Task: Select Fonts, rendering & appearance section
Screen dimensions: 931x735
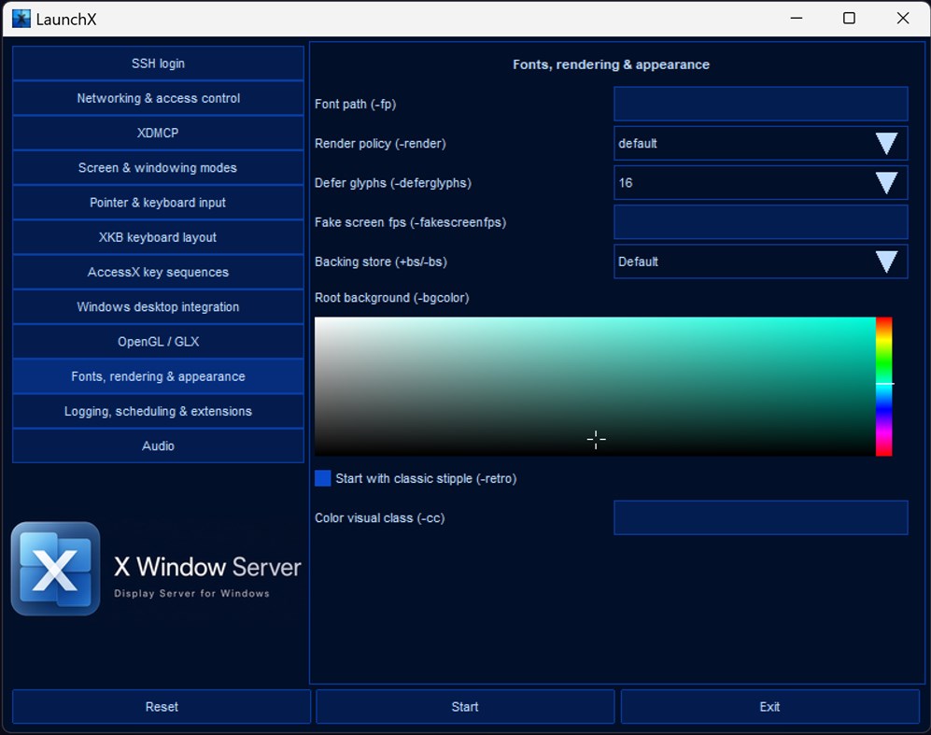Action: coord(158,376)
